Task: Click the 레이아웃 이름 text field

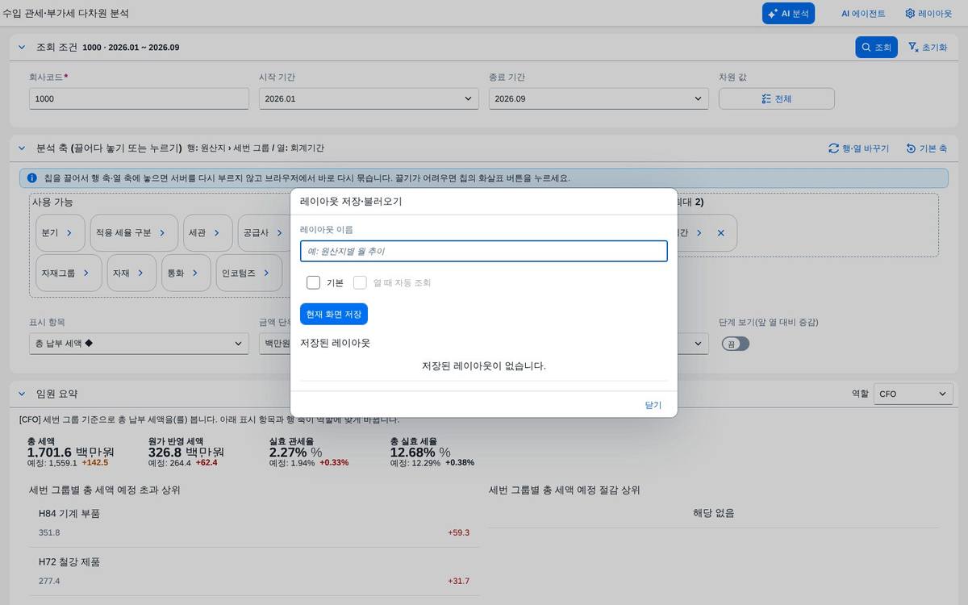Action: tap(484, 251)
